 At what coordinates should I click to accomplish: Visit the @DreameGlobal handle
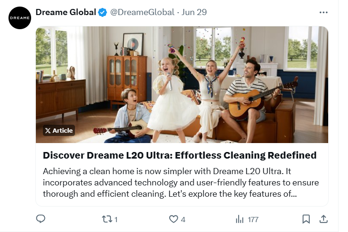coord(142,12)
